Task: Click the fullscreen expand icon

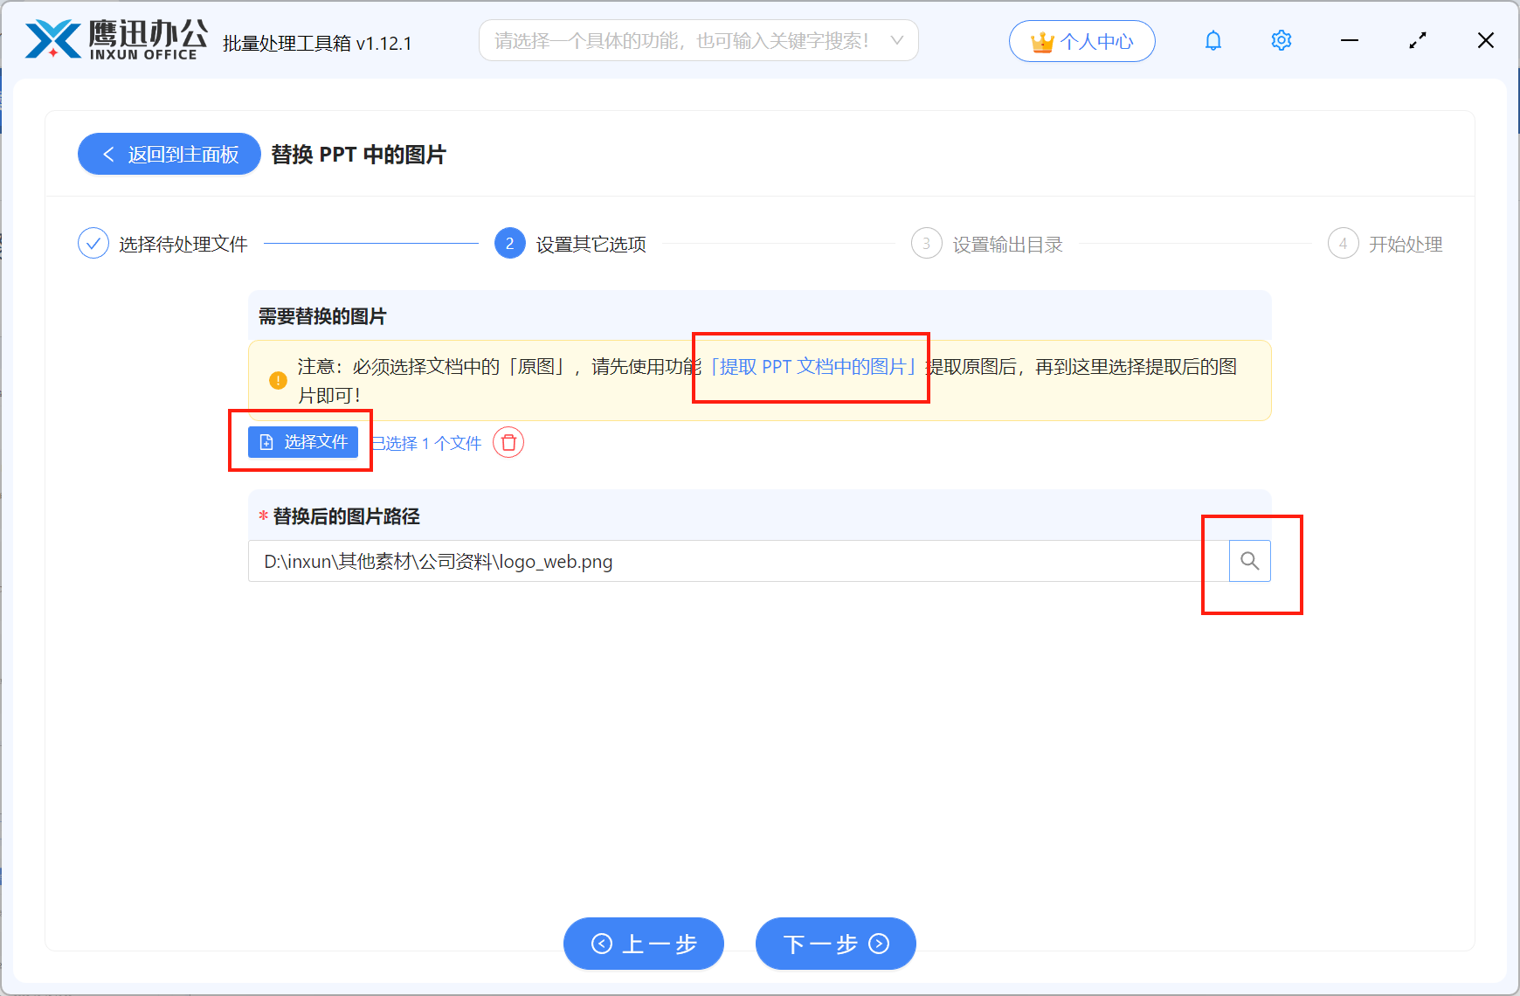Action: pyautogui.click(x=1418, y=40)
